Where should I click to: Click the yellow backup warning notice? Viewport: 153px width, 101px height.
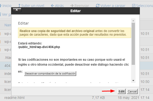[x=74, y=33]
